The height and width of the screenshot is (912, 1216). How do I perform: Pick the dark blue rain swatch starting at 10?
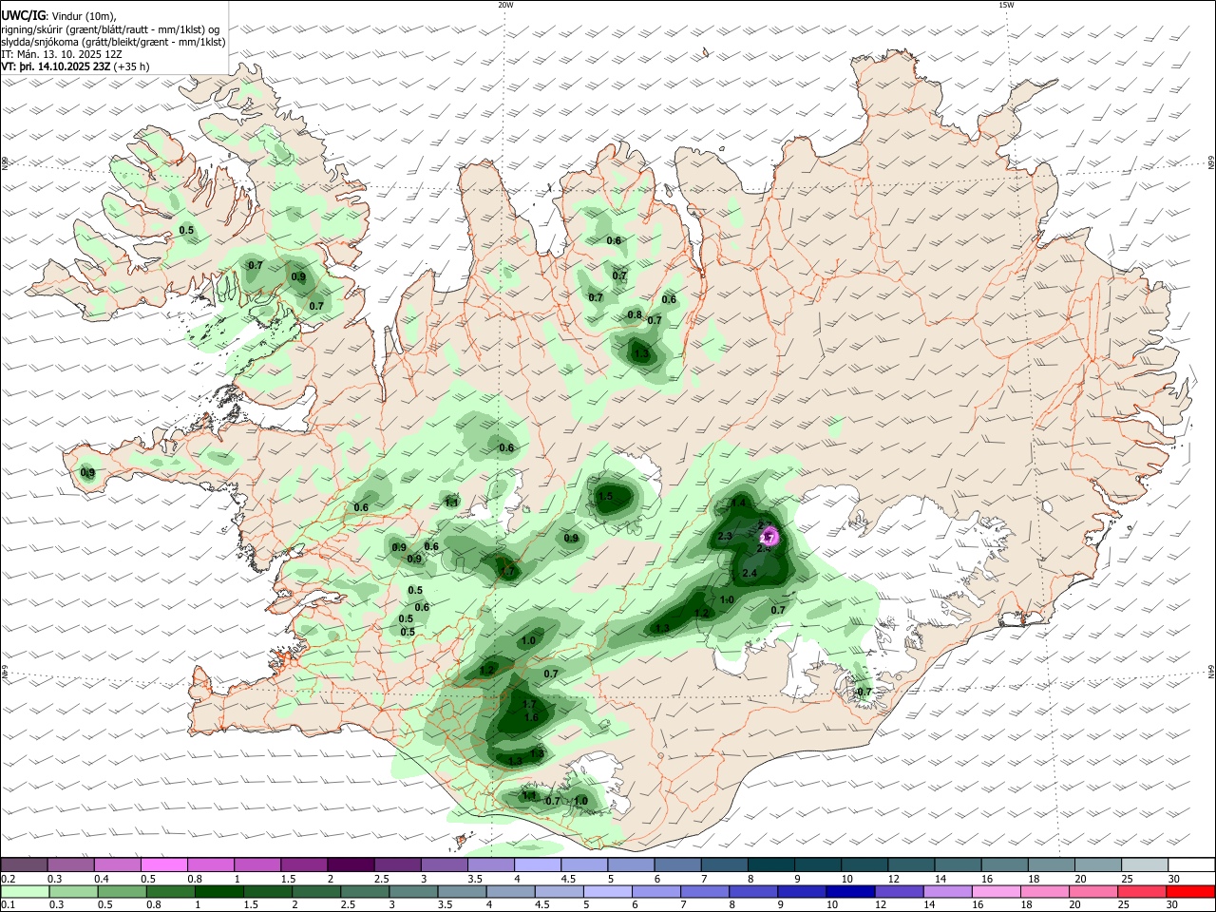pos(850,892)
